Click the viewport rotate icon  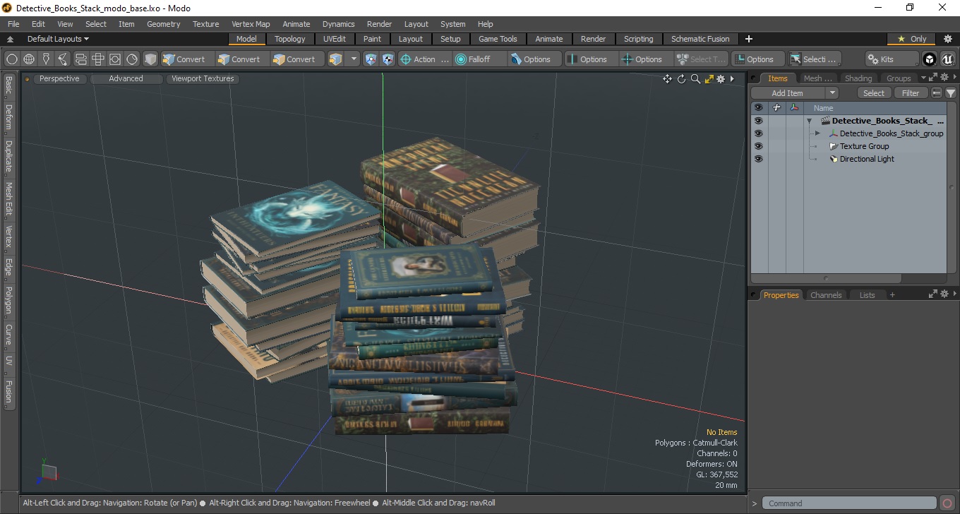[x=681, y=79]
